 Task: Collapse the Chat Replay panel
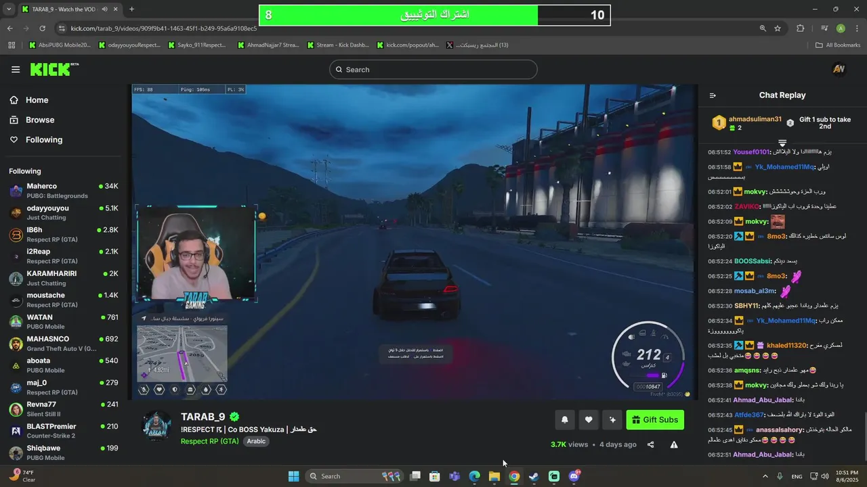[713, 95]
